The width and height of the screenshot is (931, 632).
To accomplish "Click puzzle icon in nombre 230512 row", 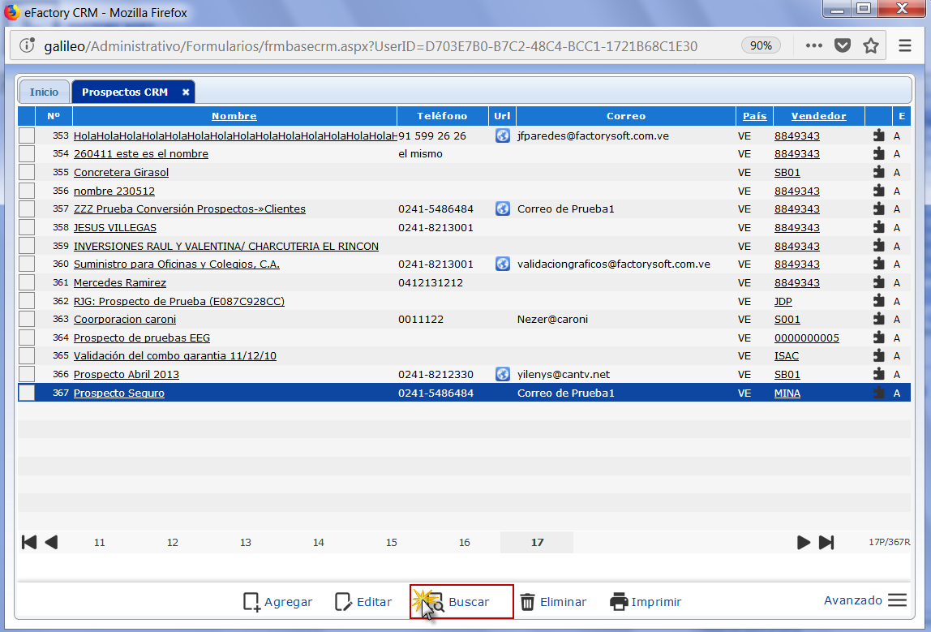I will point(879,191).
